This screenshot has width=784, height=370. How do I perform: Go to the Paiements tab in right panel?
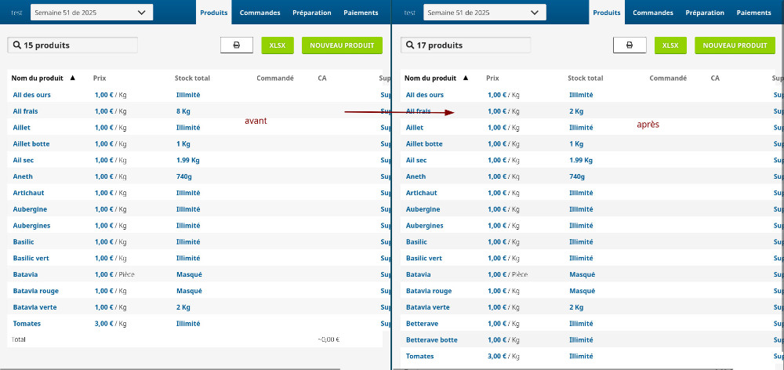click(753, 13)
